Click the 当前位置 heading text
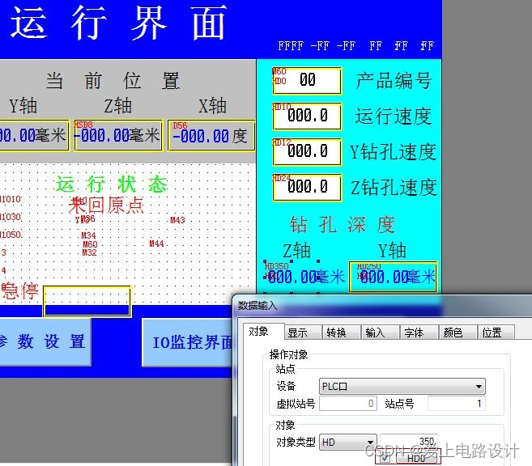This screenshot has width=532, height=466. pos(113,81)
